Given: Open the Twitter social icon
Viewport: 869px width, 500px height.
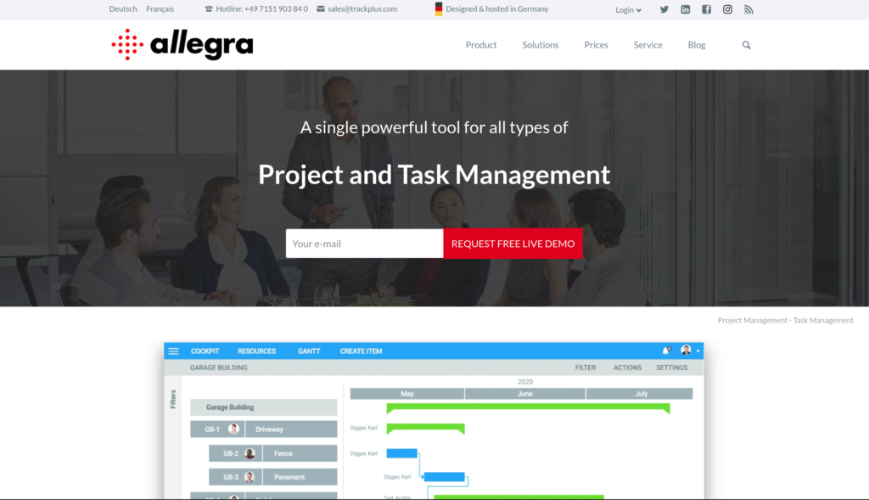Looking at the screenshot, I should [x=664, y=9].
